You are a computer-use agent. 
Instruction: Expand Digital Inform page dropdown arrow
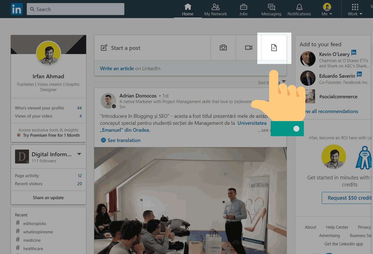click(79, 154)
